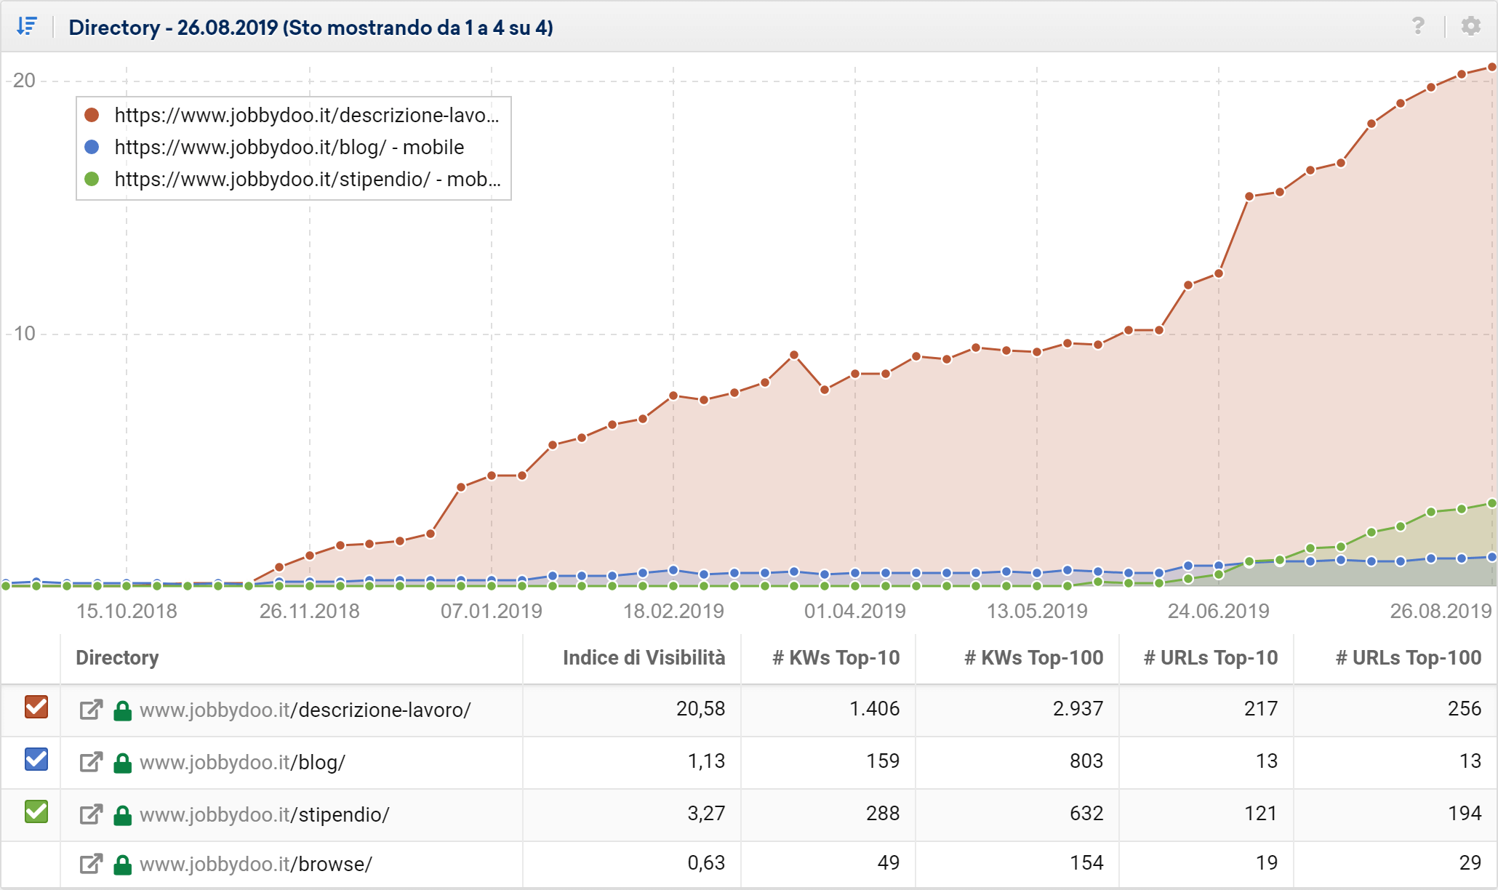This screenshot has width=1498, height=890.
Task: Click the green legend dot for stipendio
Action: pos(92,179)
